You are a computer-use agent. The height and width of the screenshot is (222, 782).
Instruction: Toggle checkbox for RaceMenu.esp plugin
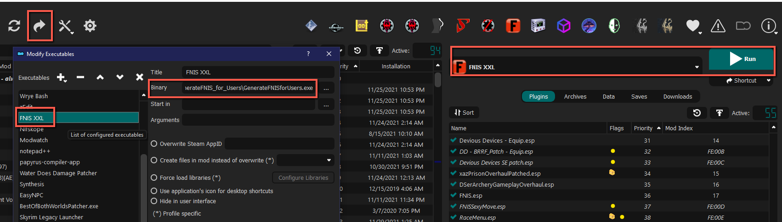[x=453, y=217]
